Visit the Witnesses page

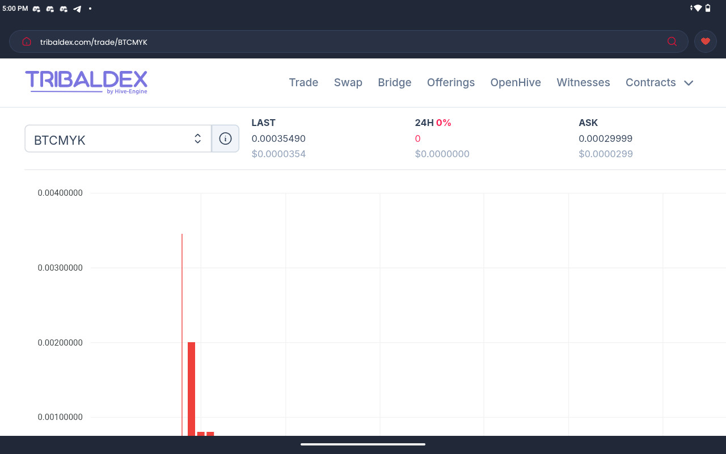(583, 83)
